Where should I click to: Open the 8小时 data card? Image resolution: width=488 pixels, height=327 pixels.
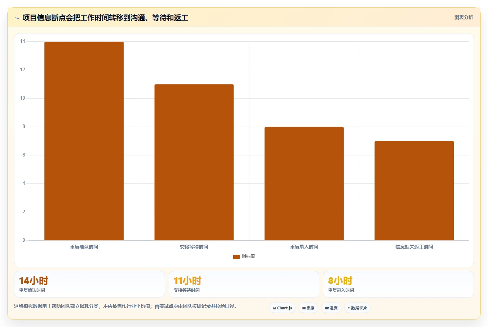[398, 284]
